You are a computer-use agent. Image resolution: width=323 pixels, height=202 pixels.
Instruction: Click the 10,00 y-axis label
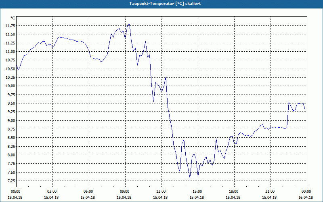click(10, 86)
